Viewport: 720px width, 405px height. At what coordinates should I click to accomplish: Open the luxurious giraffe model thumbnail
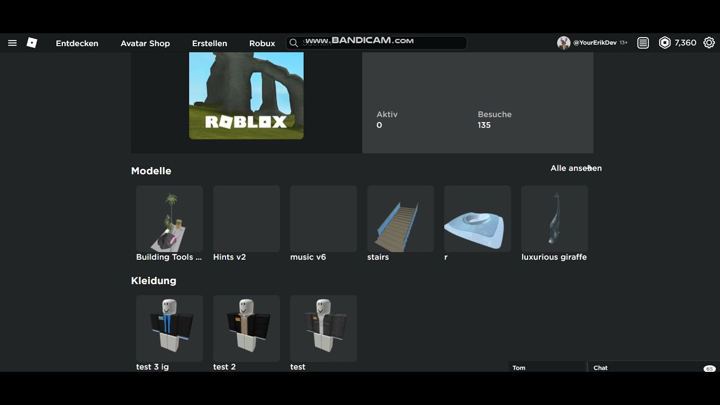[555, 219]
